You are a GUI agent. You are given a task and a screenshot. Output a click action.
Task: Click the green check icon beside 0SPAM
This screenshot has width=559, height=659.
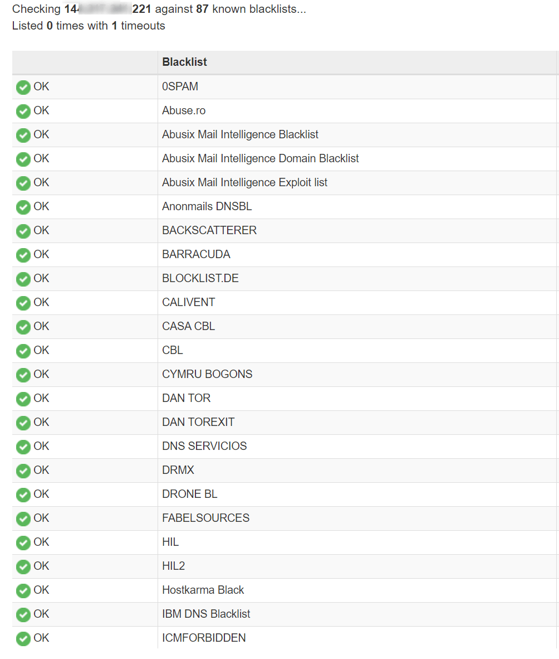click(x=23, y=88)
